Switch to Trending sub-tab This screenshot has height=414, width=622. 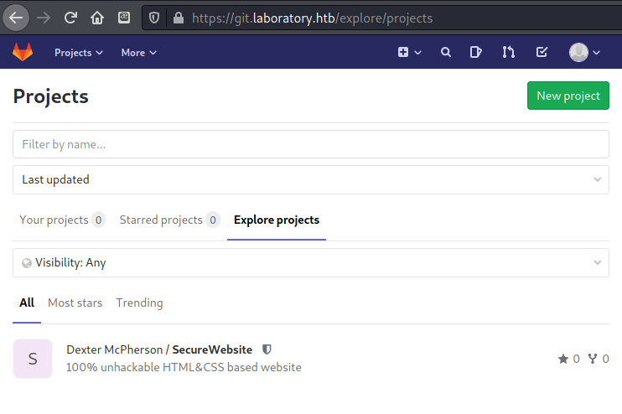coord(139,303)
